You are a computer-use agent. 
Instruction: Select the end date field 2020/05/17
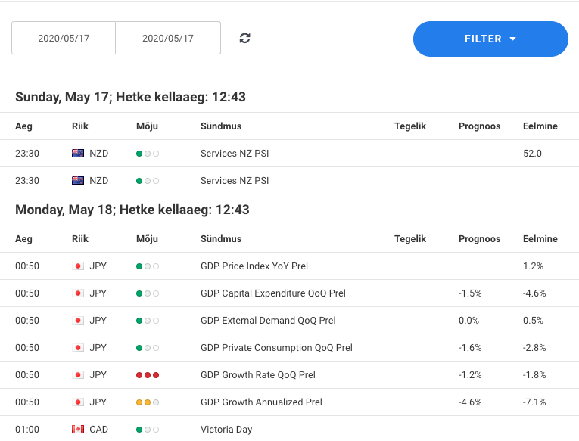168,38
